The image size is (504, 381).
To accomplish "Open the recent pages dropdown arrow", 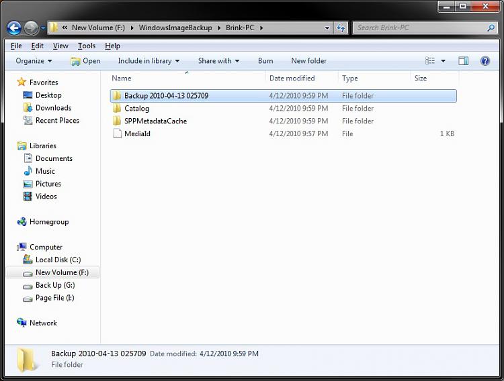I will (x=43, y=28).
